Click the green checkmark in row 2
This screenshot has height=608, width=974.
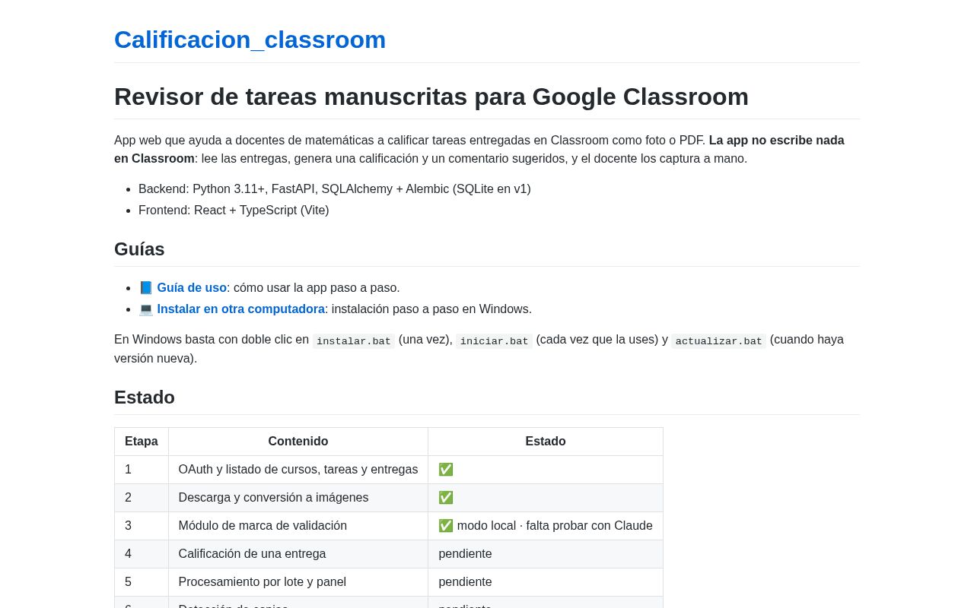click(446, 498)
